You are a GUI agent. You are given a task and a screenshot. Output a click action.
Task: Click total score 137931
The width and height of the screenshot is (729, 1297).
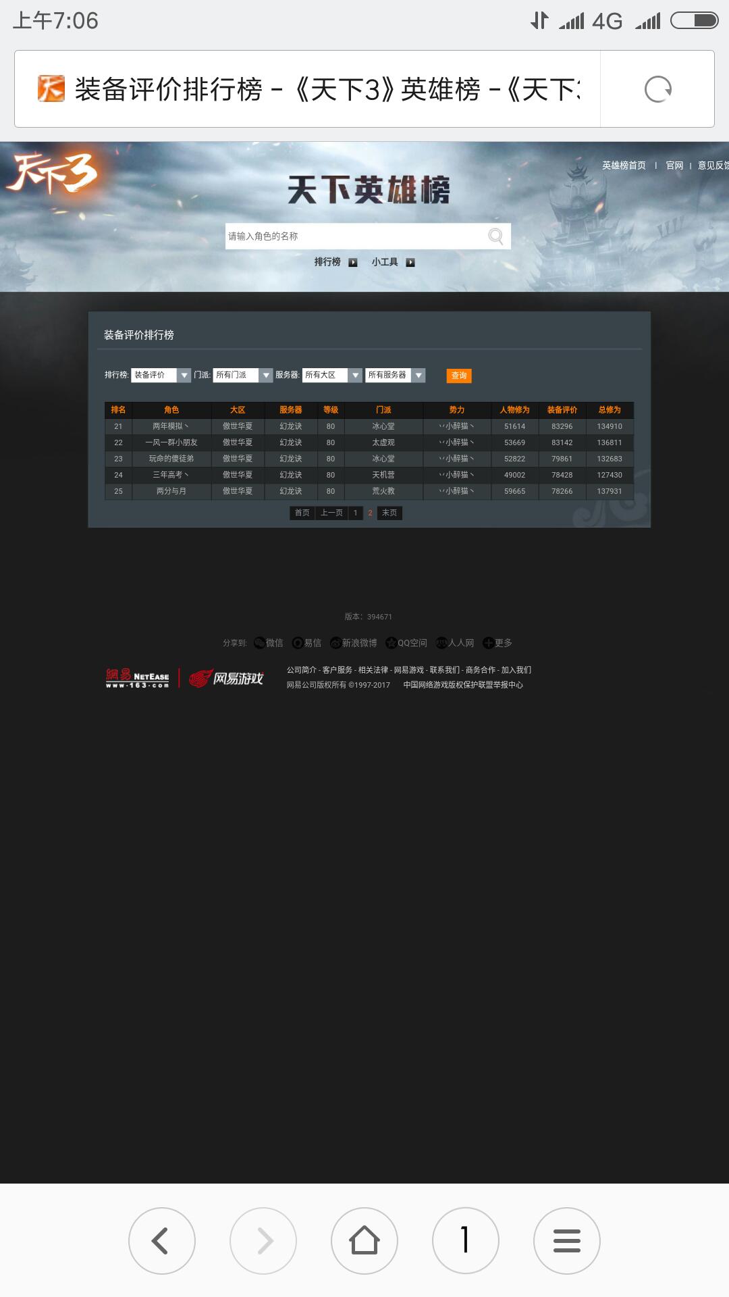(x=610, y=491)
